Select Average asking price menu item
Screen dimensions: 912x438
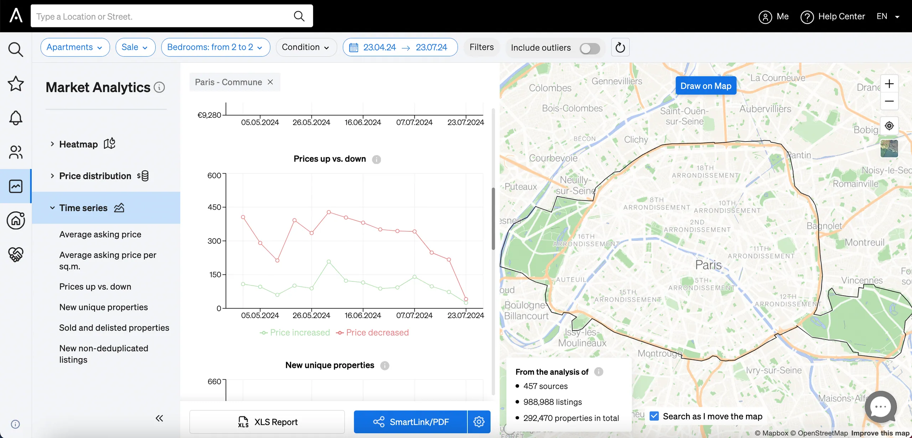coord(100,234)
